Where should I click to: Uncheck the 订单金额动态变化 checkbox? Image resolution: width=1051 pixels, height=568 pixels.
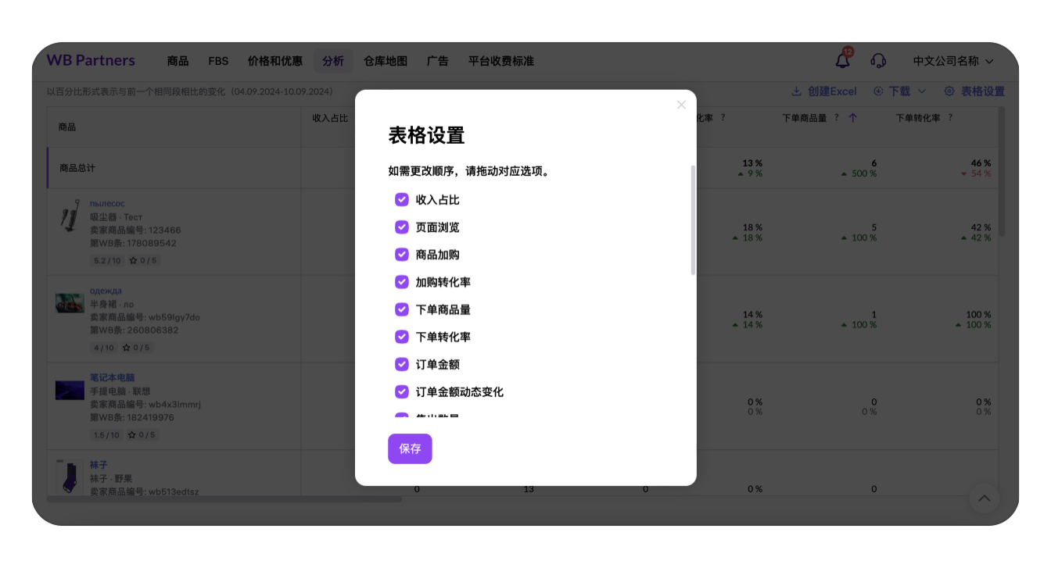click(x=402, y=391)
